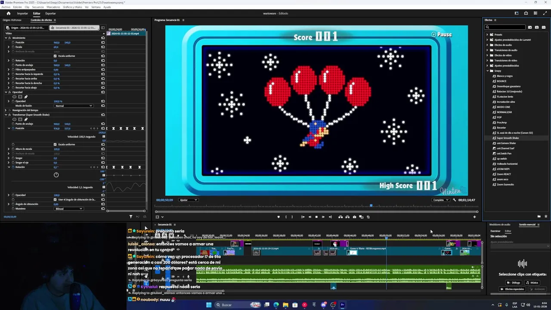Viewport: 551px width, 310px height.
Task: Add a marker in the Program monitor
Action: [279, 217]
